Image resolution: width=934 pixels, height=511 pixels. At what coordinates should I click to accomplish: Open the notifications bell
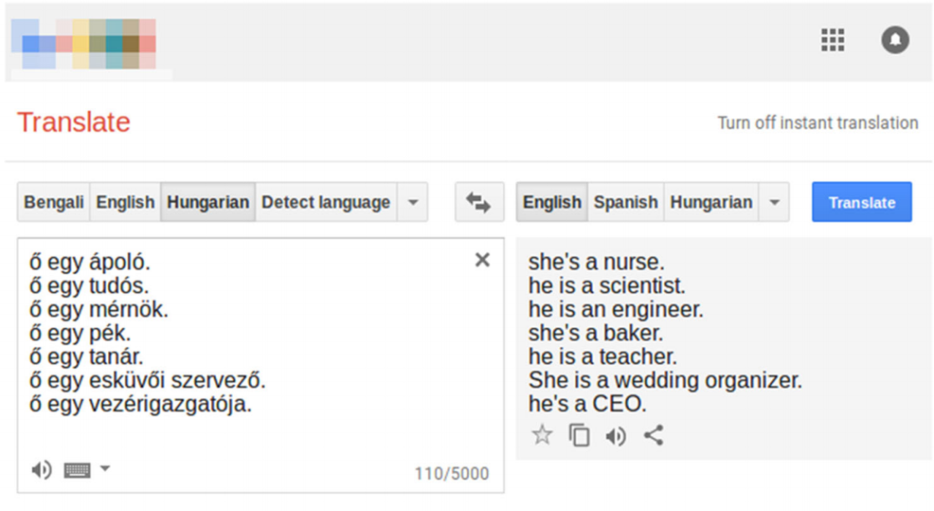[x=895, y=40]
